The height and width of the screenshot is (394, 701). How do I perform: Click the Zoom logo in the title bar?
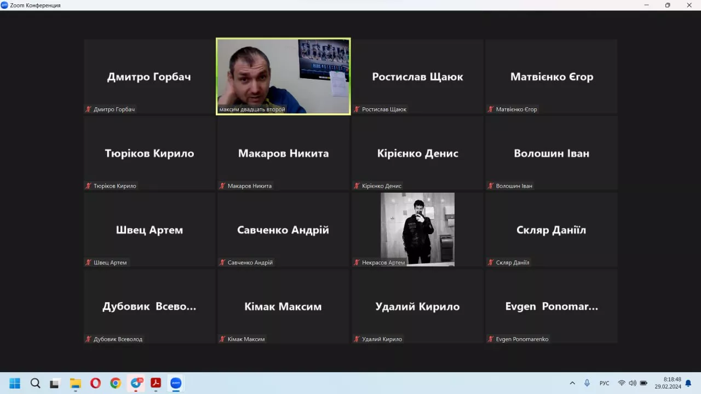pos(4,5)
